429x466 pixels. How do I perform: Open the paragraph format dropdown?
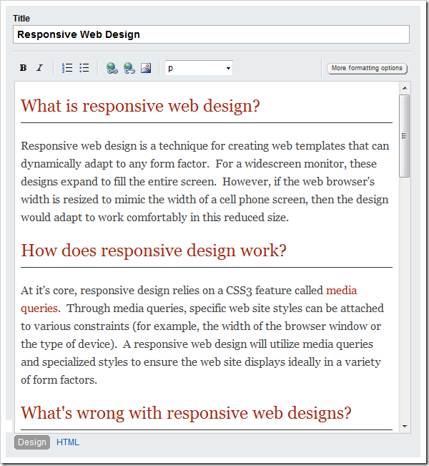click(199, 68)
